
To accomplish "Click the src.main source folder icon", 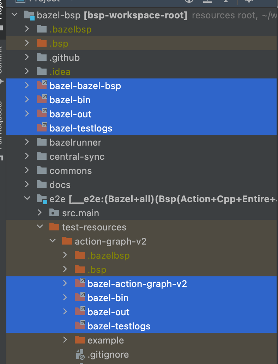I will [x=55, y=213].
